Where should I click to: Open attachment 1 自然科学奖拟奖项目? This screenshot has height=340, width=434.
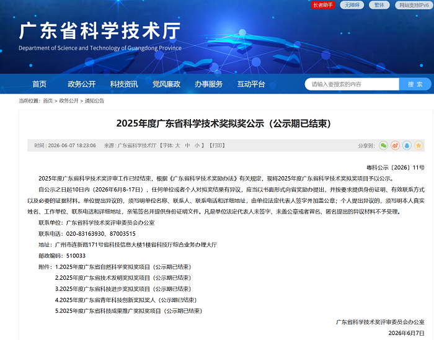[x=123, y=267]
